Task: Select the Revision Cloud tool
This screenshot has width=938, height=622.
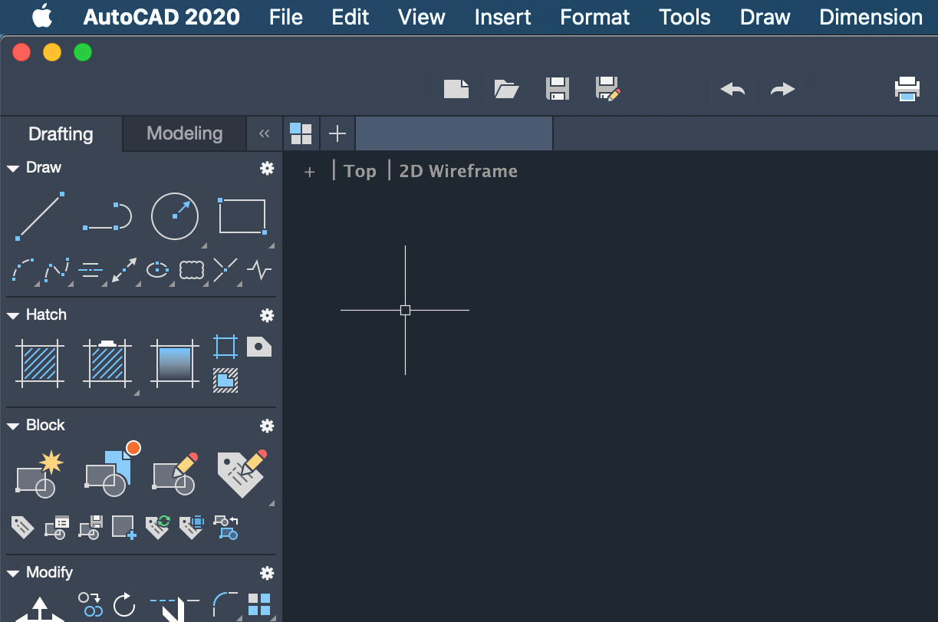Action: coord(192,270)
